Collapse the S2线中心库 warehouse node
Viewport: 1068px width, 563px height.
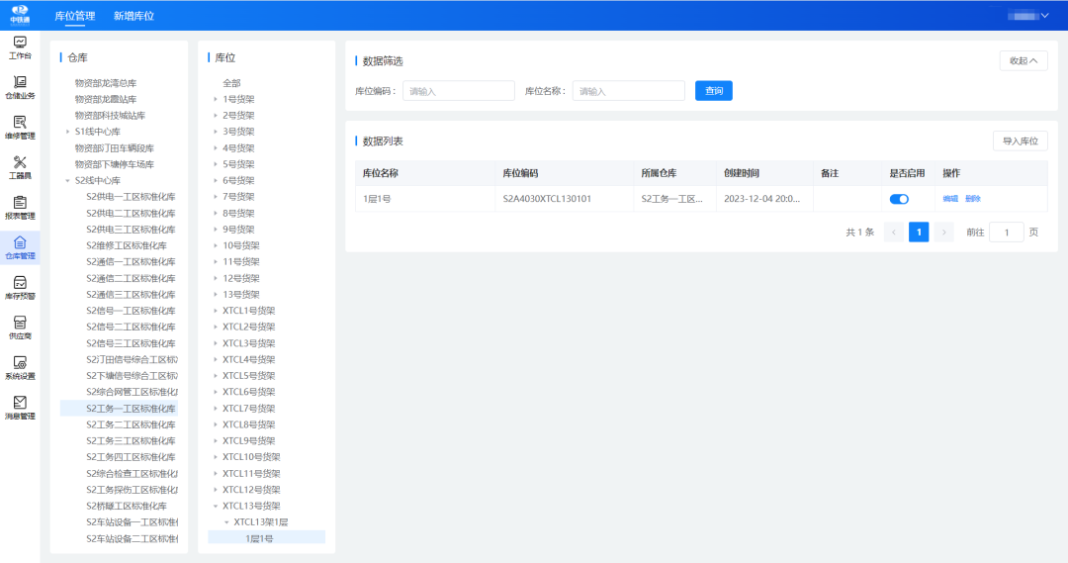pos(67,181)
